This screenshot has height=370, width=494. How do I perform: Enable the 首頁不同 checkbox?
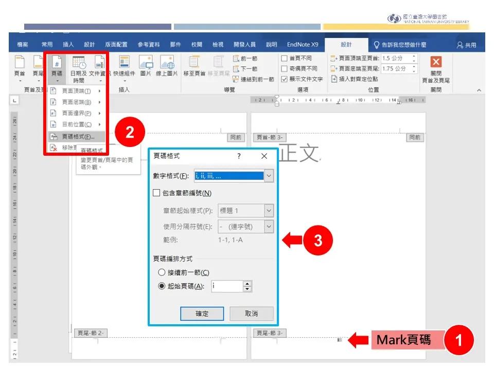pos(283,58)
